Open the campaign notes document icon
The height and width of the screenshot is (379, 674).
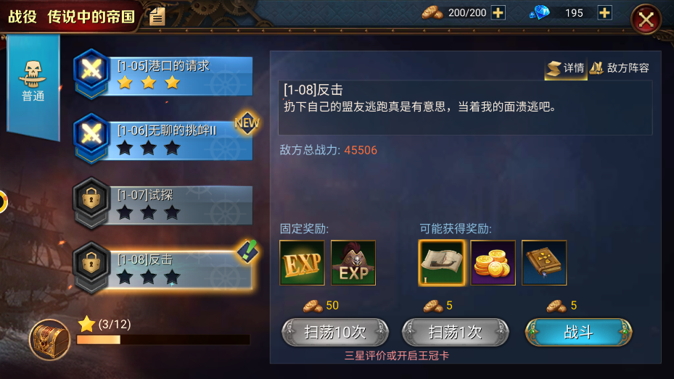(157, 17)
